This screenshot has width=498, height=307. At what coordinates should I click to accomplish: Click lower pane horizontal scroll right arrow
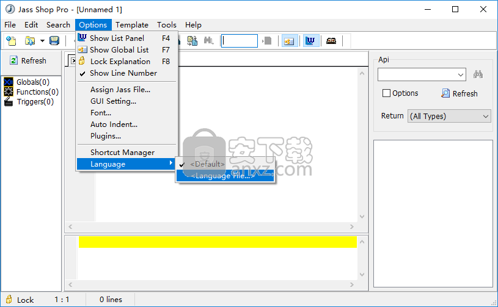[x=351, y=284]
